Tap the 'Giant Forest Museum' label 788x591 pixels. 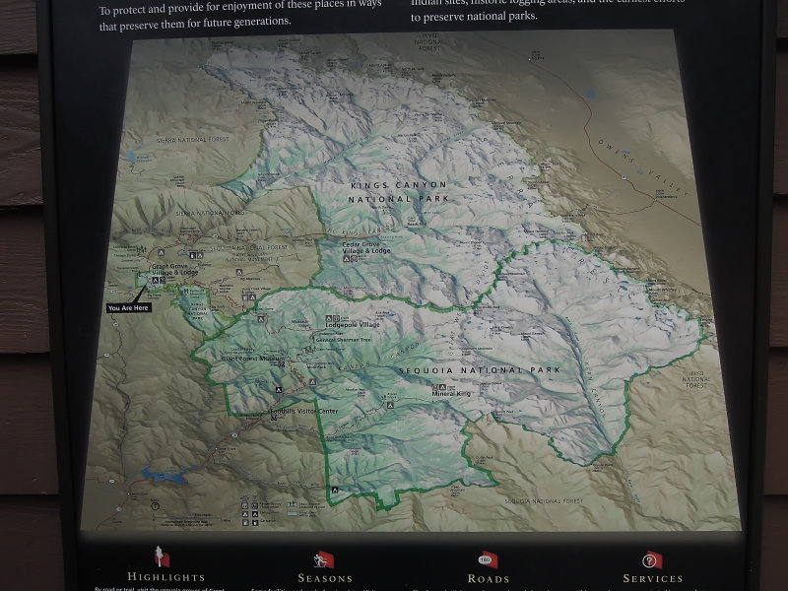pyautogui.click(x=253, y=359)
